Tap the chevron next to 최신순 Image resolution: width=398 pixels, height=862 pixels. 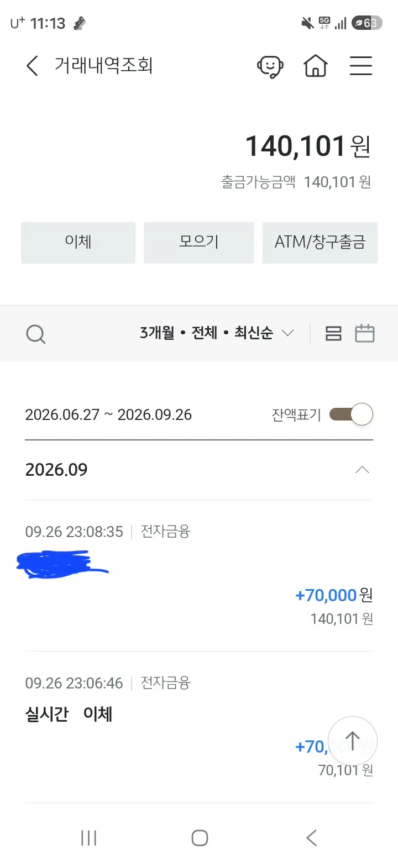[x=287, y=333]
